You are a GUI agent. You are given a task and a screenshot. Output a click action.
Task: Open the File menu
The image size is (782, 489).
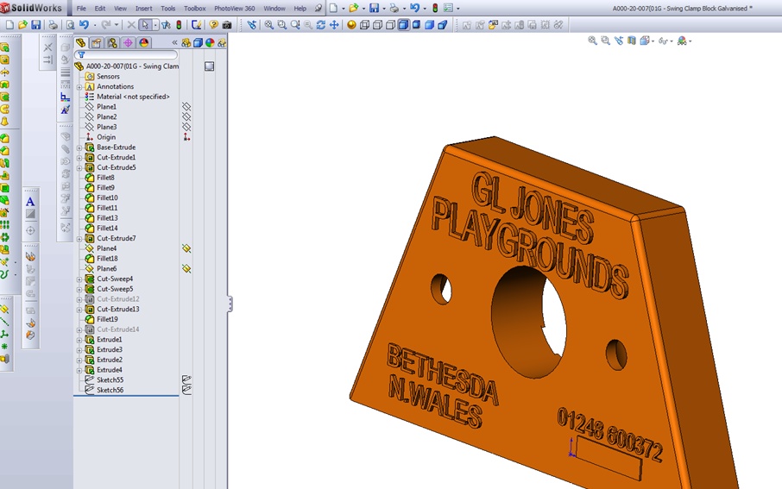[x=81, y=9]
